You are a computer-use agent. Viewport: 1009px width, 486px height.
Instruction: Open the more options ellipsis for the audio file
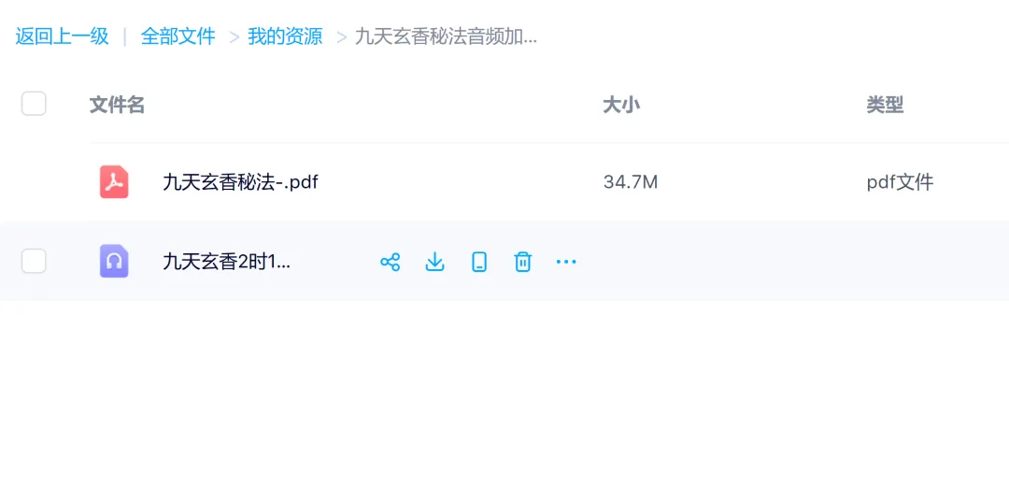[566, 262]
